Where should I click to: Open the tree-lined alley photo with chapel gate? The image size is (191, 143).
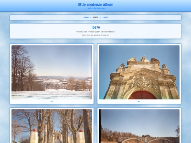coord(52,126)
